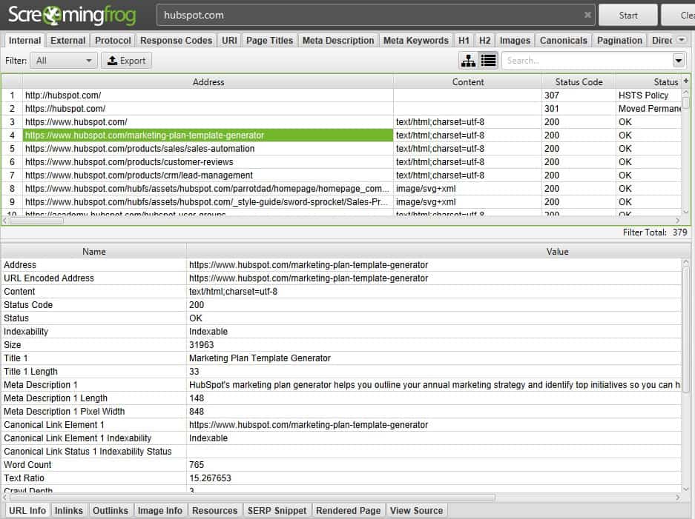Open the Image Info bottom tab
The image size is (695, 519).
pos(160,510)
